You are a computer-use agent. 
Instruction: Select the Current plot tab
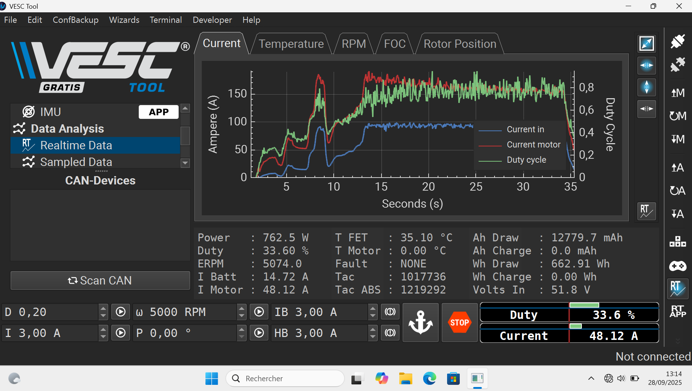click(222, 43)
